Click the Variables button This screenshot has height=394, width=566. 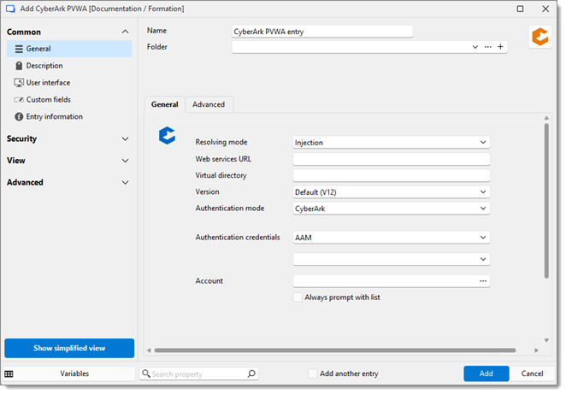[74, 373]
